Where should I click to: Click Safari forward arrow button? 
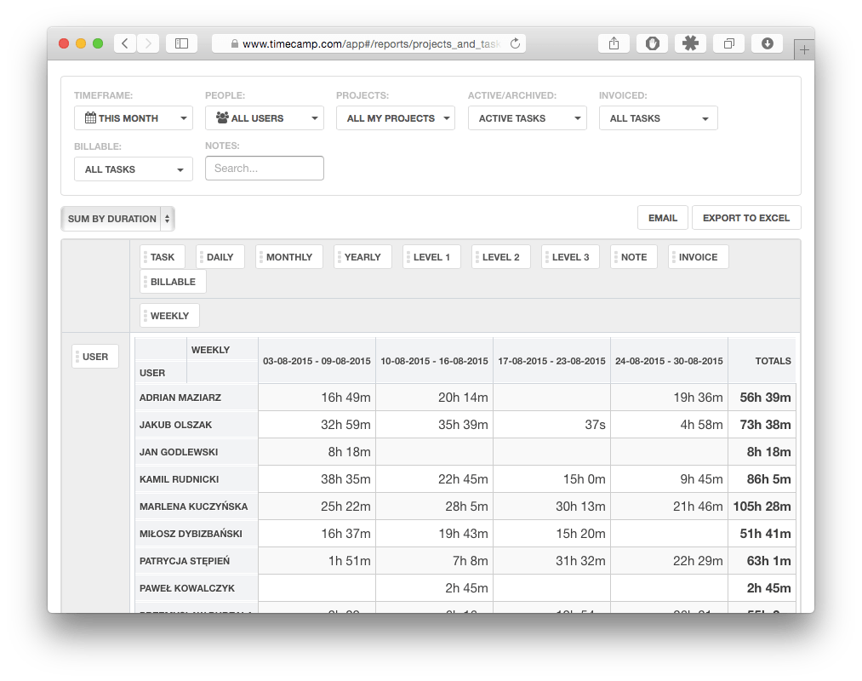pos(148,43)
